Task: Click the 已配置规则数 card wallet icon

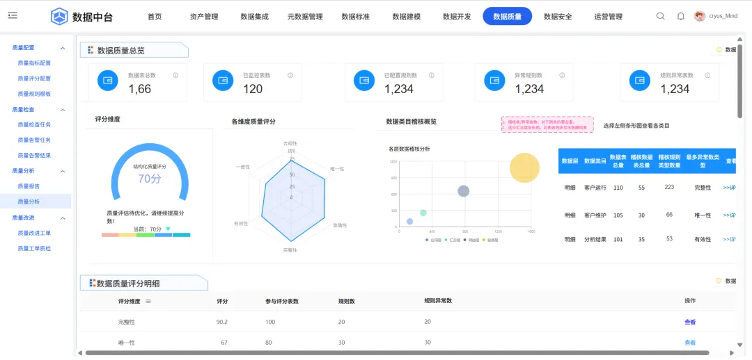Action: click(364, 81)
